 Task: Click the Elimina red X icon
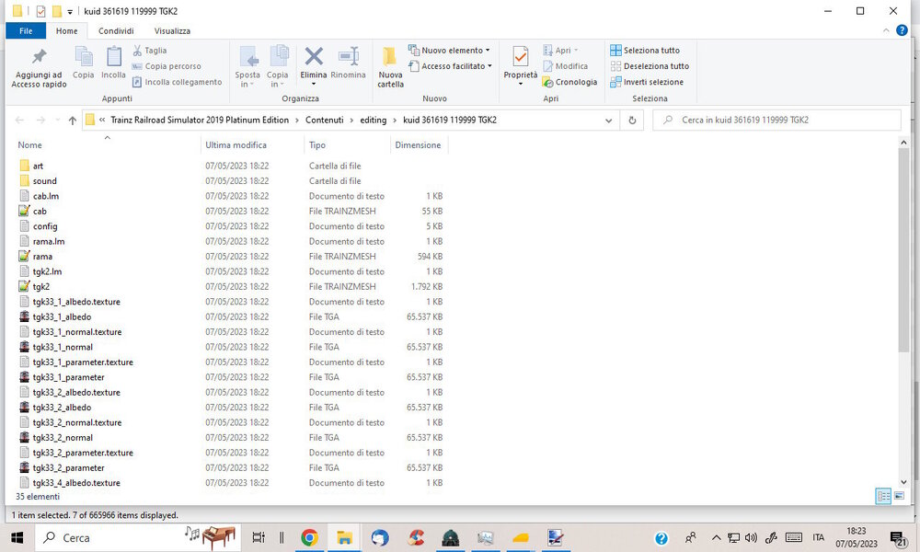tap(314, 57)
